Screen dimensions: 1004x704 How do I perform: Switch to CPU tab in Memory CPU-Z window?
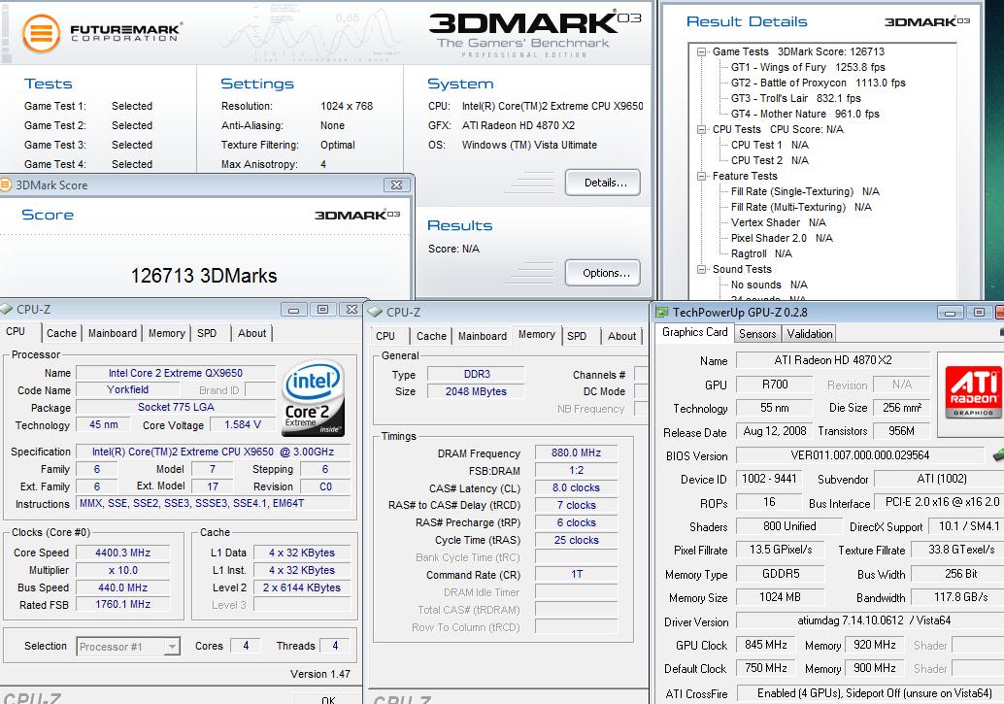[x=385, y=336]
